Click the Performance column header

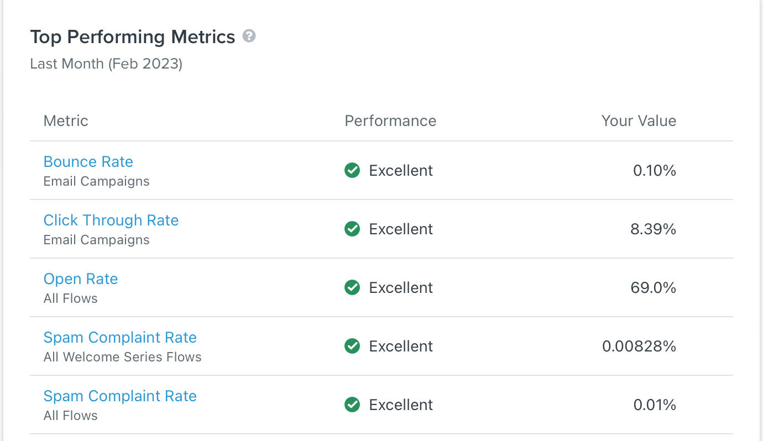[x=390, y=121]
